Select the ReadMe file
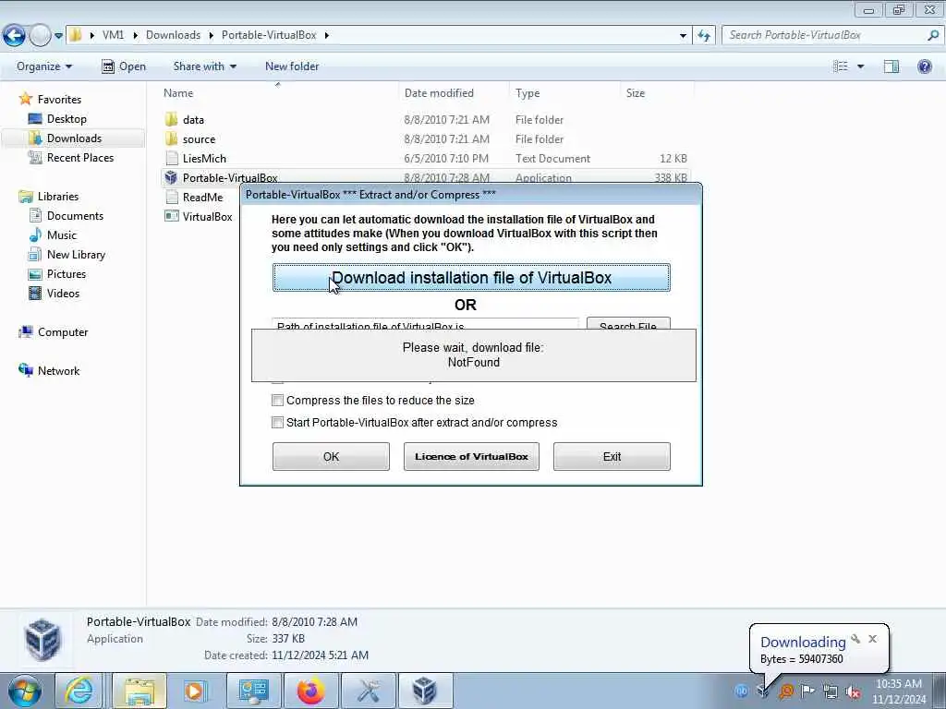The image size is (946, 709). click(202, 198)
